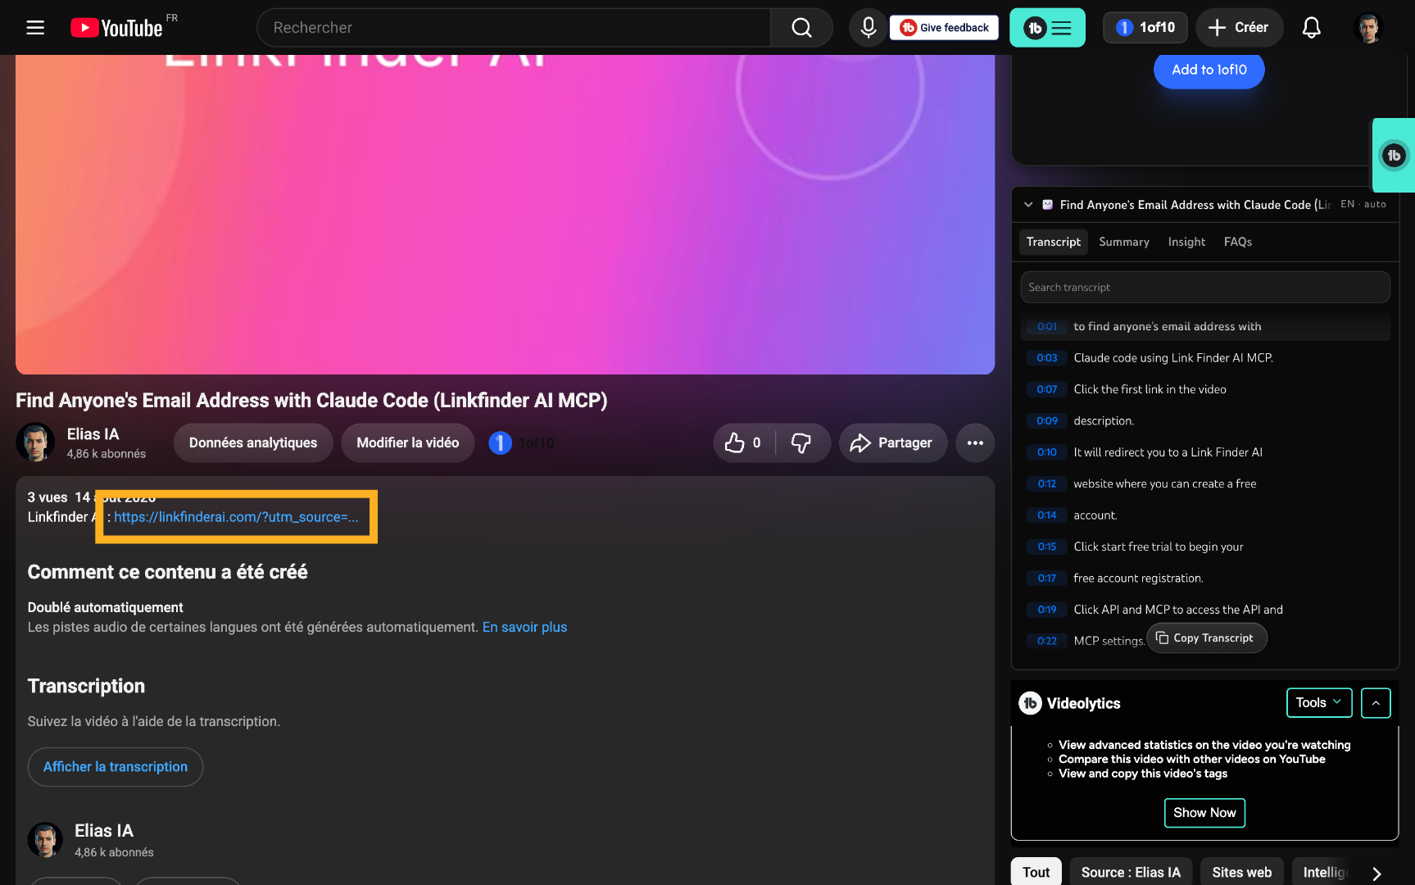Click the Videolytics TubeBuddy logo
This screenshot has height=885, width=1415.
1031,703
